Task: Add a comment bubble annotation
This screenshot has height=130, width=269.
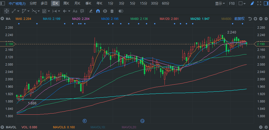Action: (x=82, y=11)
